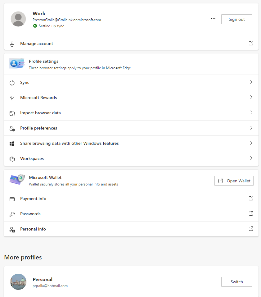This screenshot has height=297, width=261.
Task: Open Manage account in new window
Action: pyautogui.click(x=251, y=43)
